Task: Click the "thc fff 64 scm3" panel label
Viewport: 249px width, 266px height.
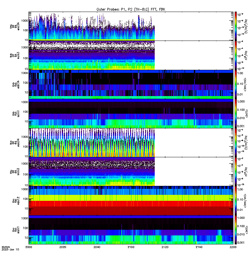Action: (x=15, y=172)
